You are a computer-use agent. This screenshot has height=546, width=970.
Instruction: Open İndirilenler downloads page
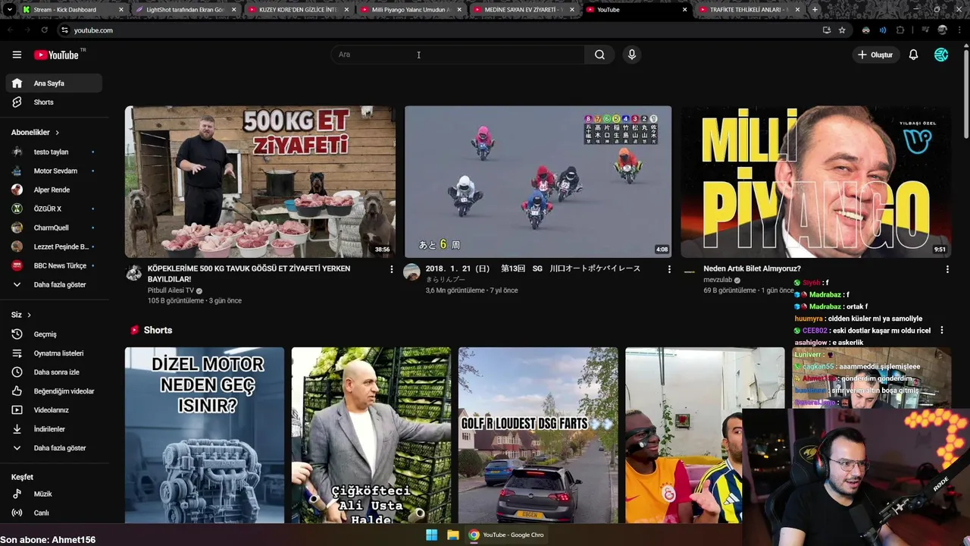coord(54,429)
